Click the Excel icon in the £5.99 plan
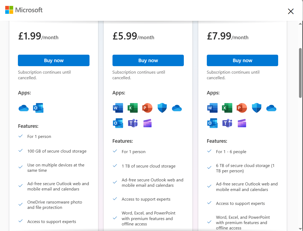The width and height of the screenshot is (303, 231). (x=133, y=108)
